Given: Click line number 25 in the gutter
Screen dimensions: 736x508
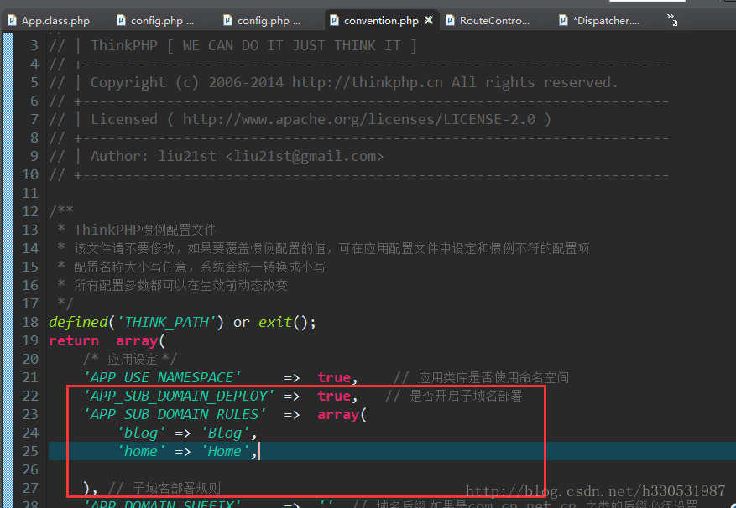Looking at the screenshot, I should tap(30, 451).
